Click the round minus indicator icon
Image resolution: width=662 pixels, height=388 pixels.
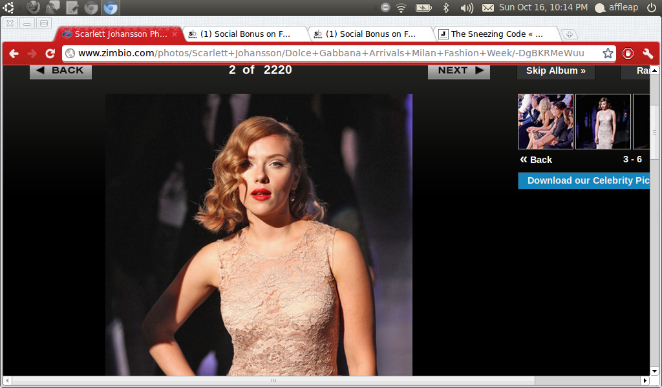click(385, 8)
